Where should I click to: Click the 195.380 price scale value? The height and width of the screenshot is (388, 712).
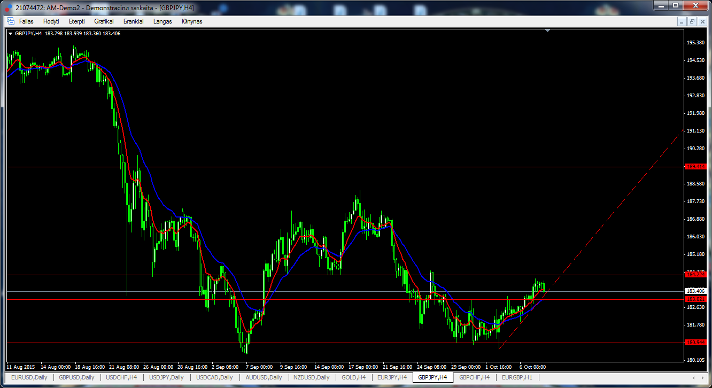[x=696, y=43]
